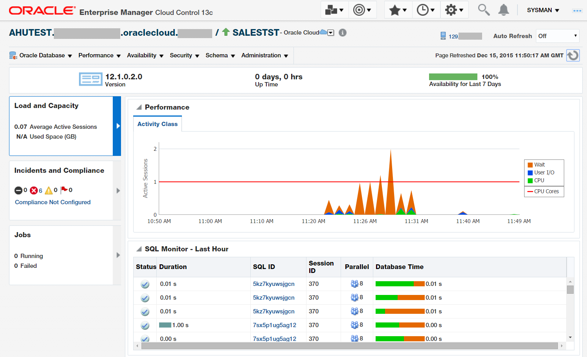Open the Favorites star menu

coord(398,10)
